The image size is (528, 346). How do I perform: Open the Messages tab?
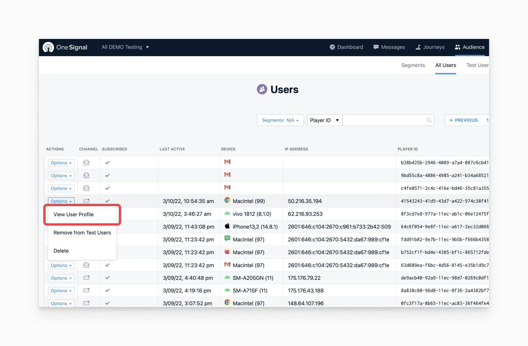pyautogui.click(x=389, y=47)
